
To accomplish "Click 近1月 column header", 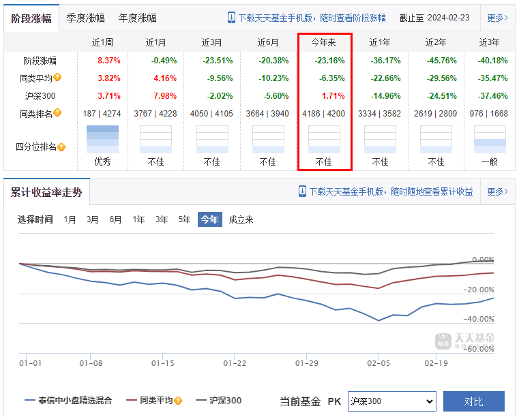I will coord(156,42).
